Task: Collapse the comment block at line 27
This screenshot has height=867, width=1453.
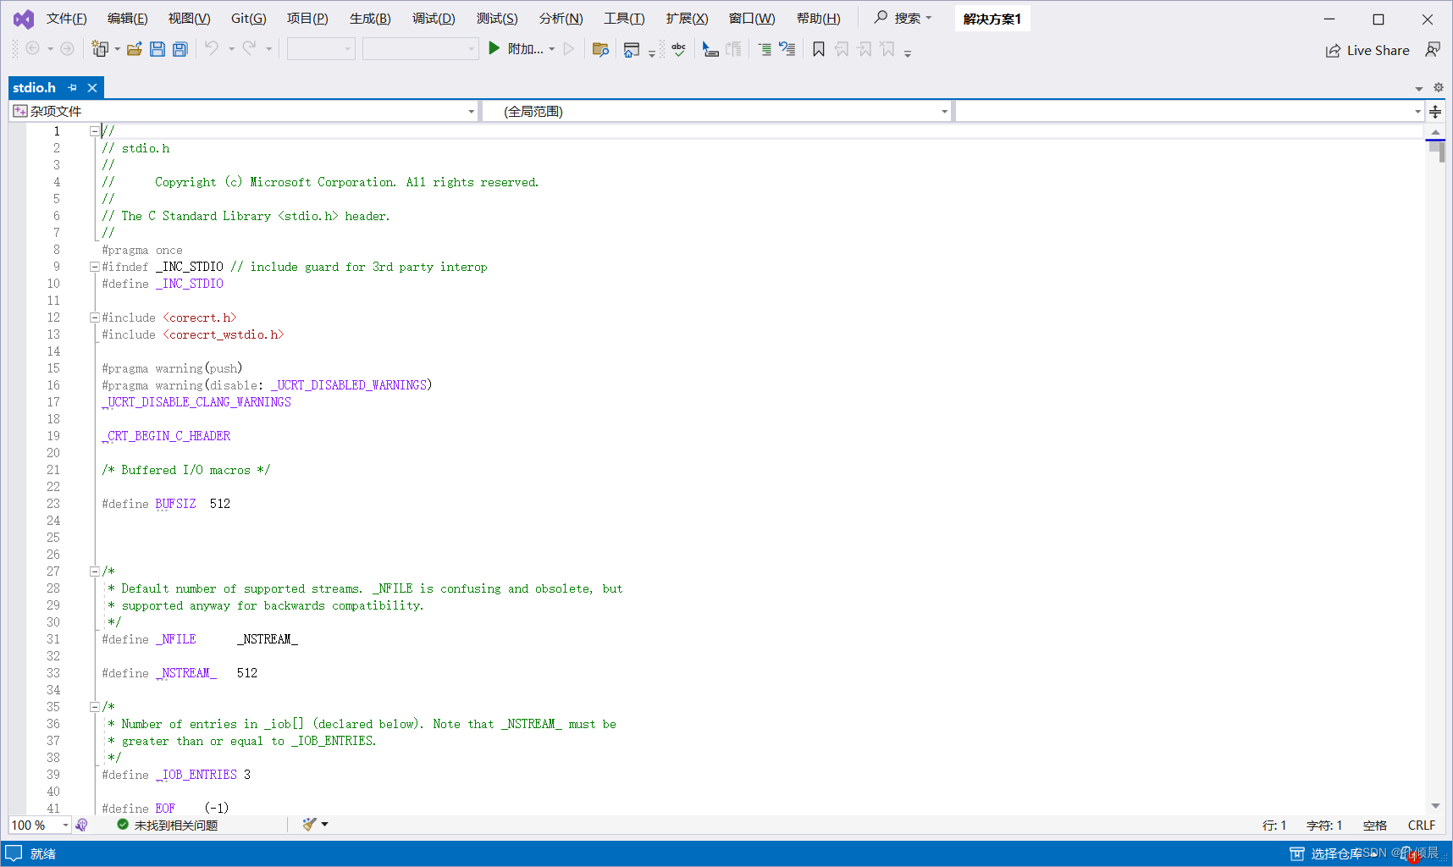Action: [95, 572]
